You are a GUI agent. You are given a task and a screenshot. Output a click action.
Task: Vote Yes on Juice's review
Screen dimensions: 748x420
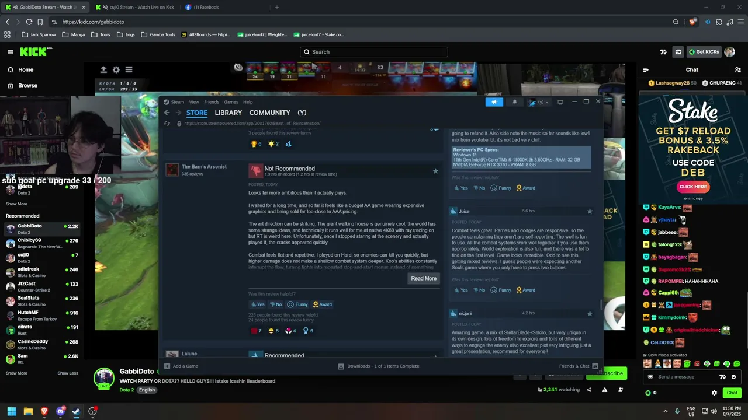(x=460, y=290)
